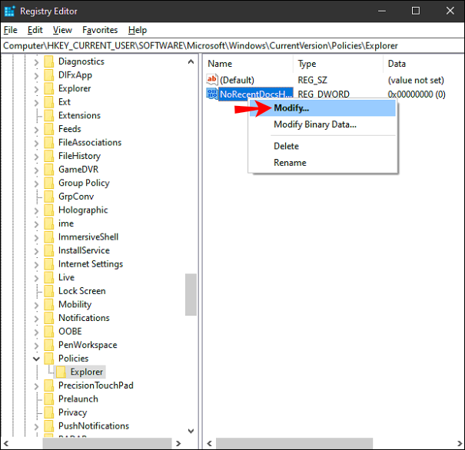Open the Edit menu

35,30
